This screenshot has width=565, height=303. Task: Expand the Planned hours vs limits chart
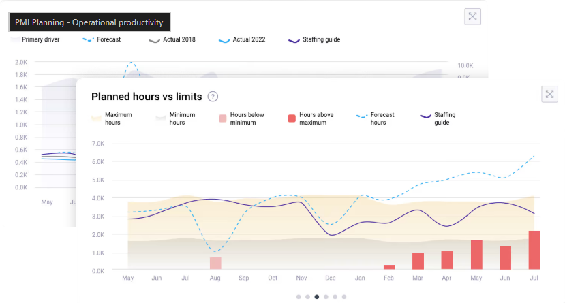click(549, 95)
